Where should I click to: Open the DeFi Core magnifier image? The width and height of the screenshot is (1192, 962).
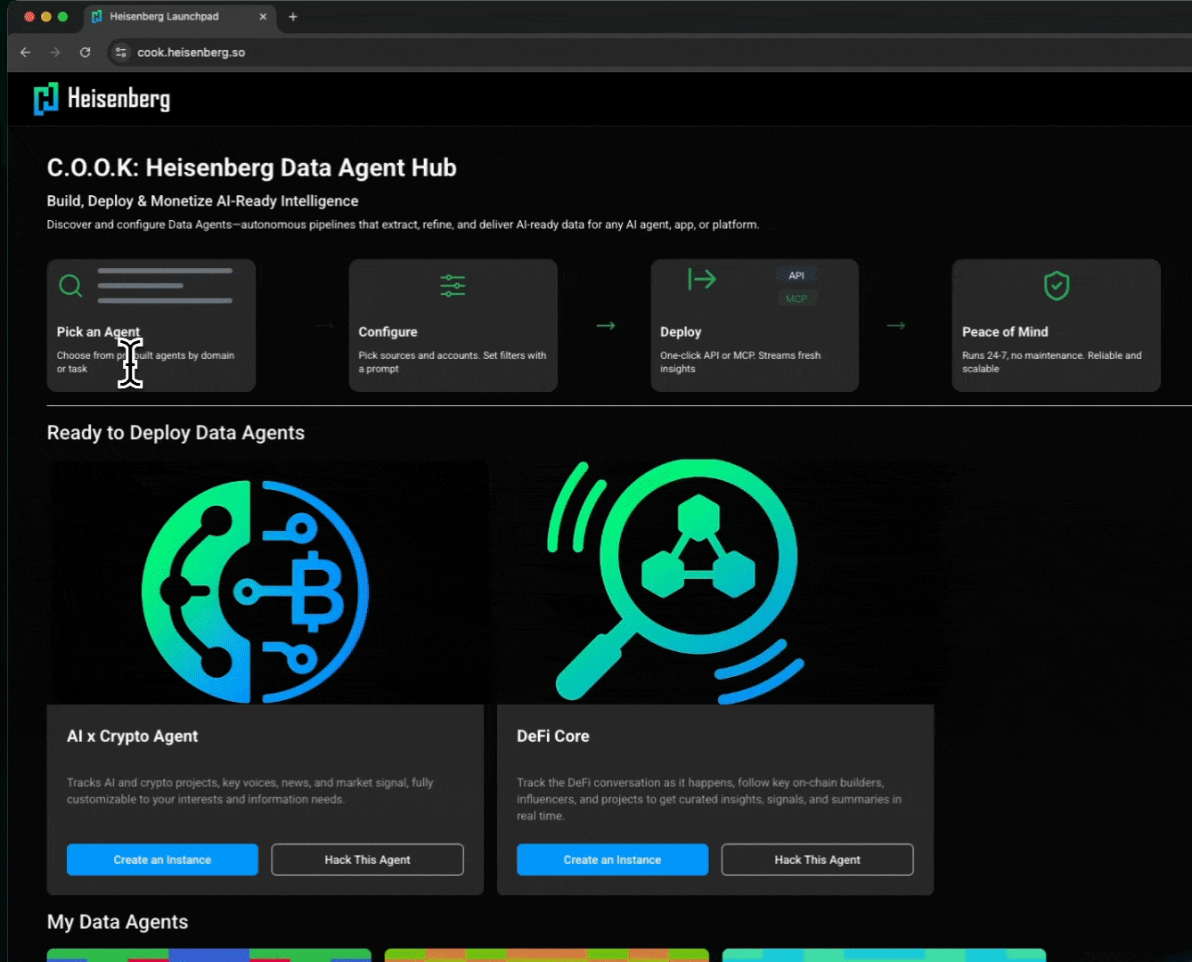click(675, 581)
